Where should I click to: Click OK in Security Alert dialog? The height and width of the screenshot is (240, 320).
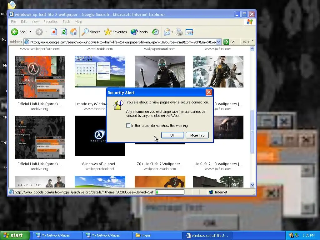[172, 135]
